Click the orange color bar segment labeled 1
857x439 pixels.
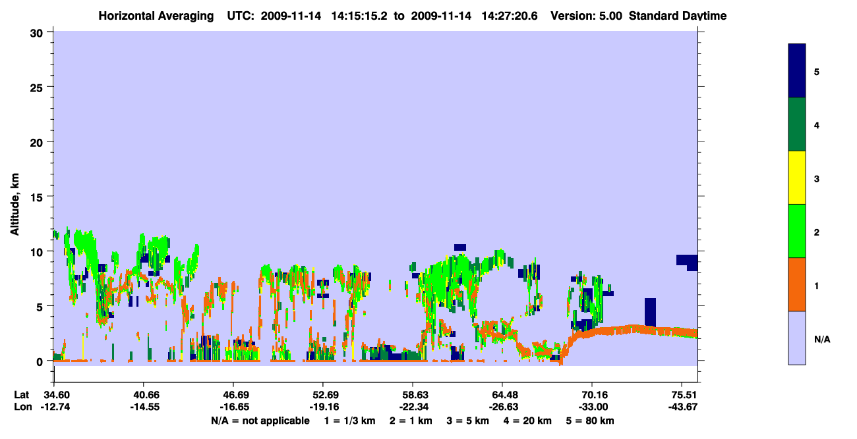click(797, 284)
